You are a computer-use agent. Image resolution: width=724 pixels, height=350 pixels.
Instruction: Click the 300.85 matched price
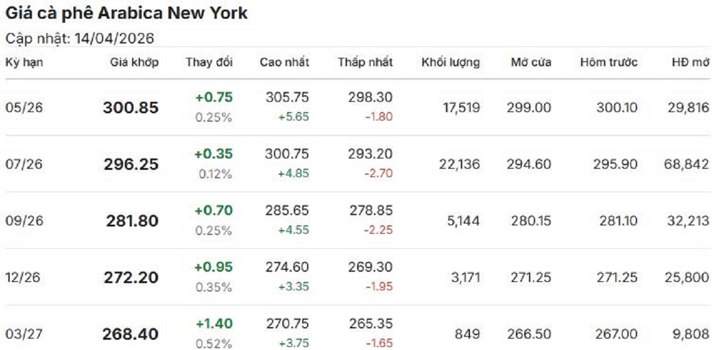tap(131, 108)
